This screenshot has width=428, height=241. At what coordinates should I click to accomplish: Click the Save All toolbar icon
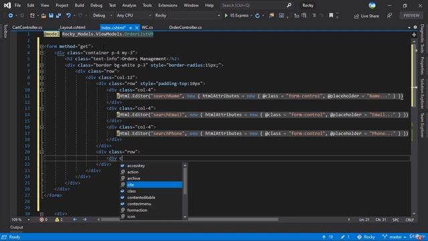coord(58,15)
